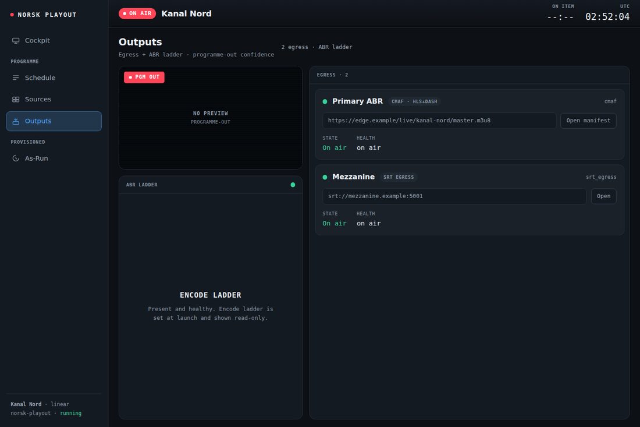Screen dimensions: 640x427
Task: Go to the Schedule section
Action: [x=54, y=77]
